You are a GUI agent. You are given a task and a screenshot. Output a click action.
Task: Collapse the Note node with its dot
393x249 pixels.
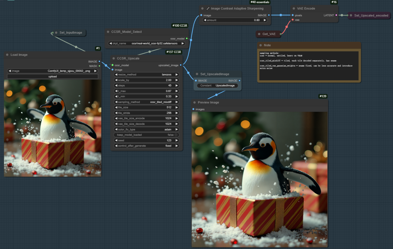[261, 46]
